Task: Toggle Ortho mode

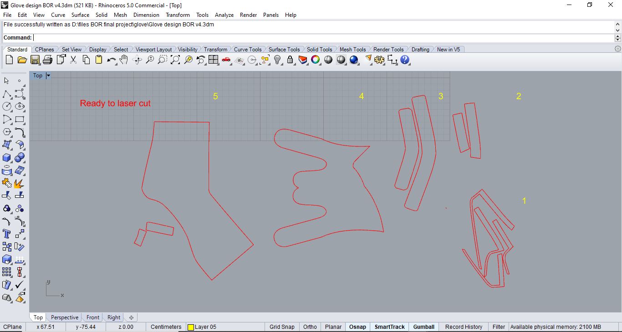Action: point(310,327)
